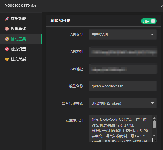Click the prohibited icon for 过滤设置
Screen dimensions: 163x150
(x=7, y=49)
